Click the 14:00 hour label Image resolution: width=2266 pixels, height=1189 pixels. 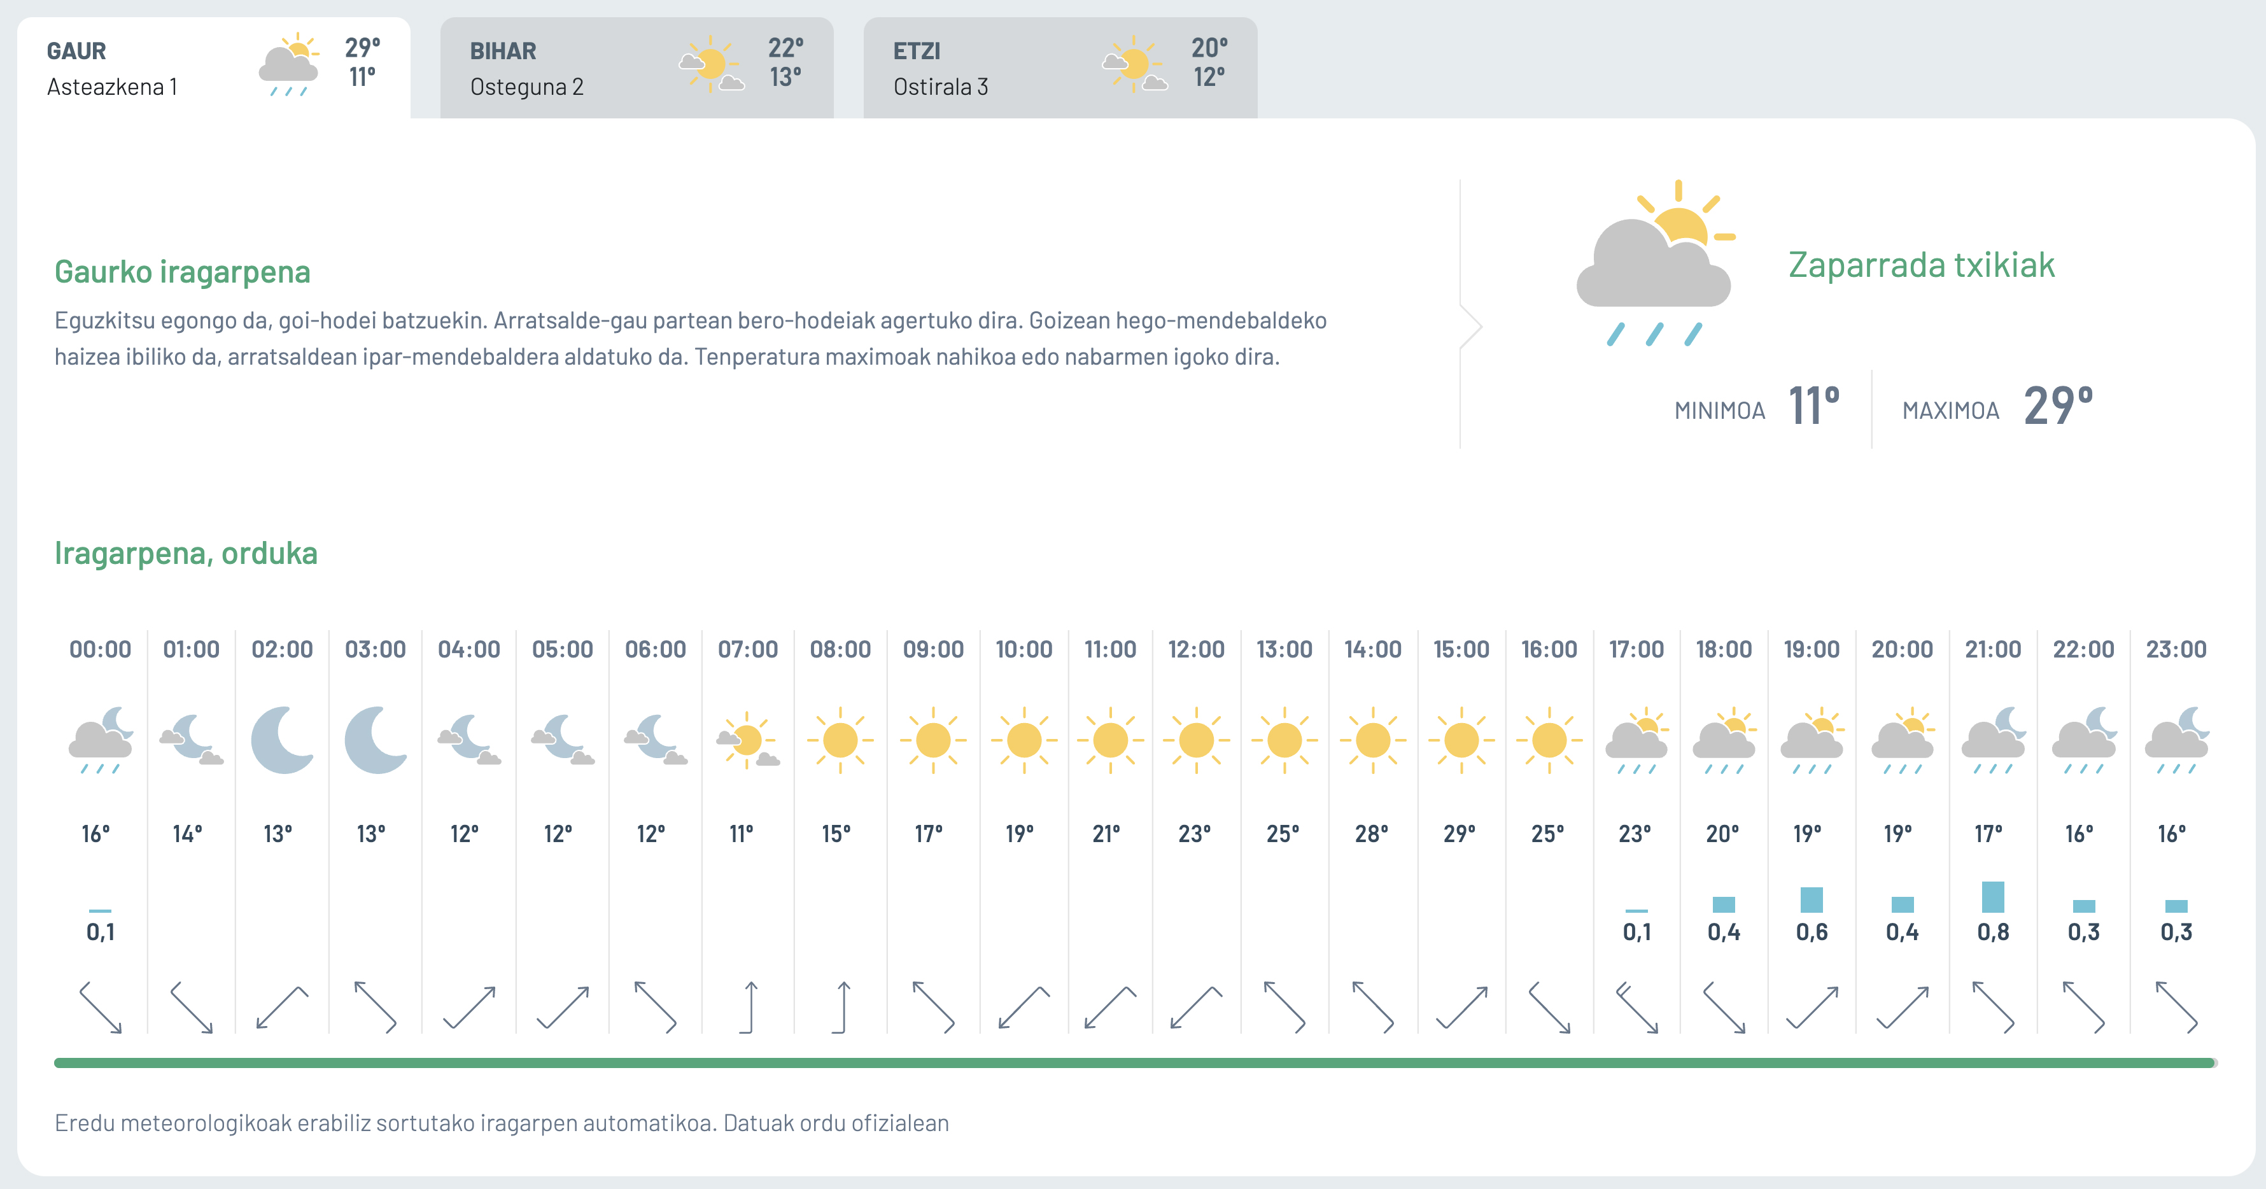(1372, 650)
